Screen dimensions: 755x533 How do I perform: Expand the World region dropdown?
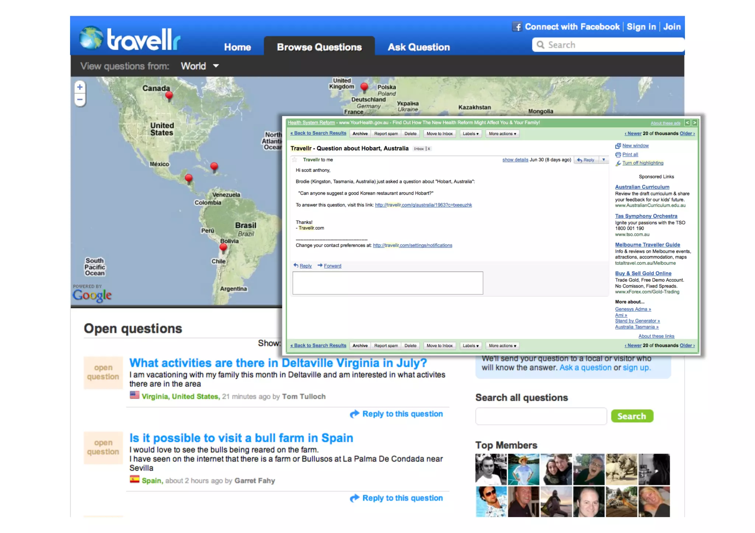pyautogui.click(x=216, y=66)
